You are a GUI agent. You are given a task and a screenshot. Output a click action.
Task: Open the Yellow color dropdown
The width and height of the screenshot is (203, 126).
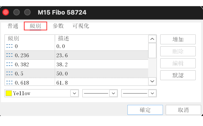74,93
